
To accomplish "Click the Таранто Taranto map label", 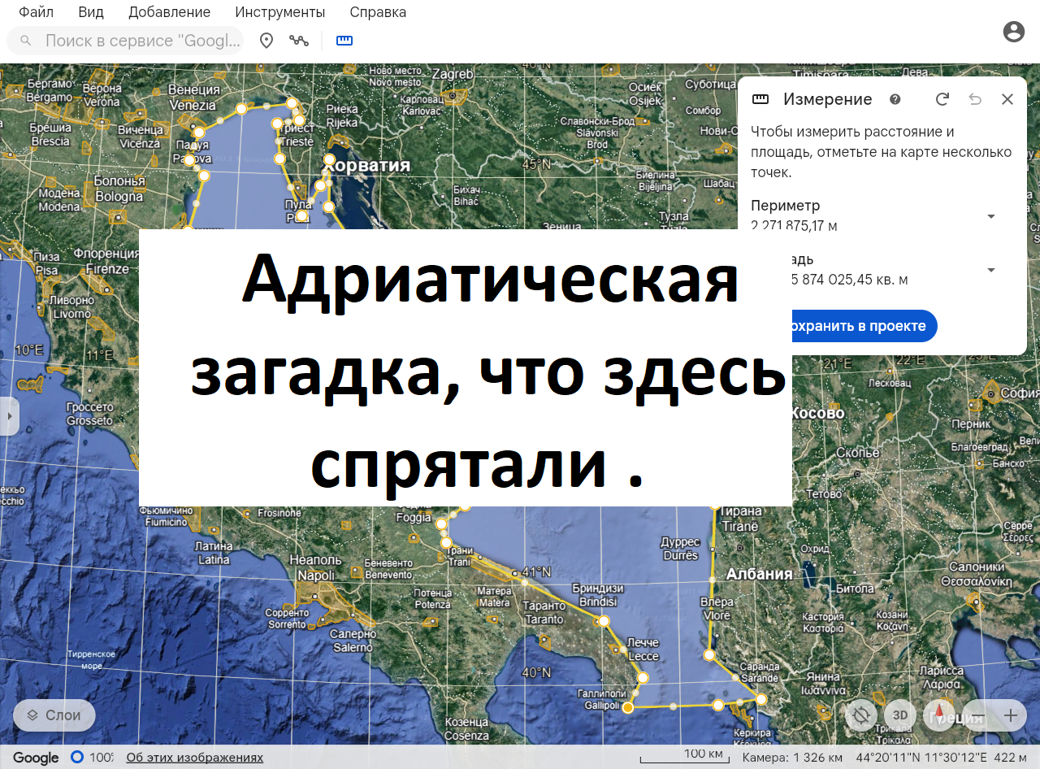I will pos(544,612).
